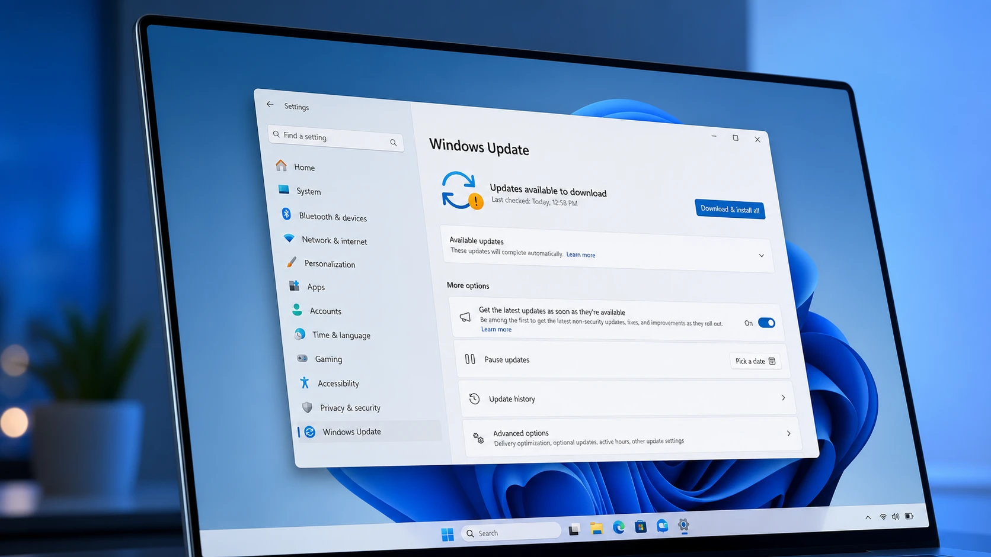Image resolution: width=991 pixels, height=557 pixels.
Task: Click Last checked: Today, 12:58 PM text
Action: [x=534, y=201]
